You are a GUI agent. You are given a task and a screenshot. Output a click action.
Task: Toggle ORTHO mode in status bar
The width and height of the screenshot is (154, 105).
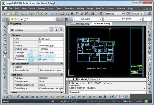(x=103, y=101)
